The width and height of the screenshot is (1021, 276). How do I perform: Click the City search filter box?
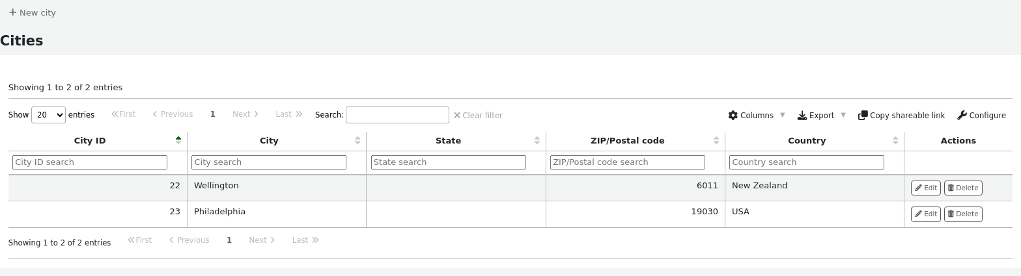[269, 162]
